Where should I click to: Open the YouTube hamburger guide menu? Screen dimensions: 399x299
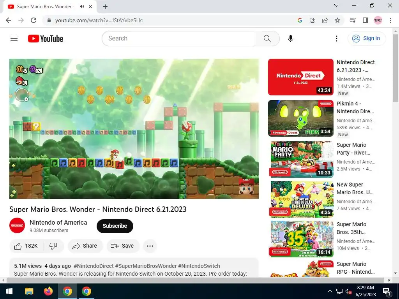coord(14,39)
